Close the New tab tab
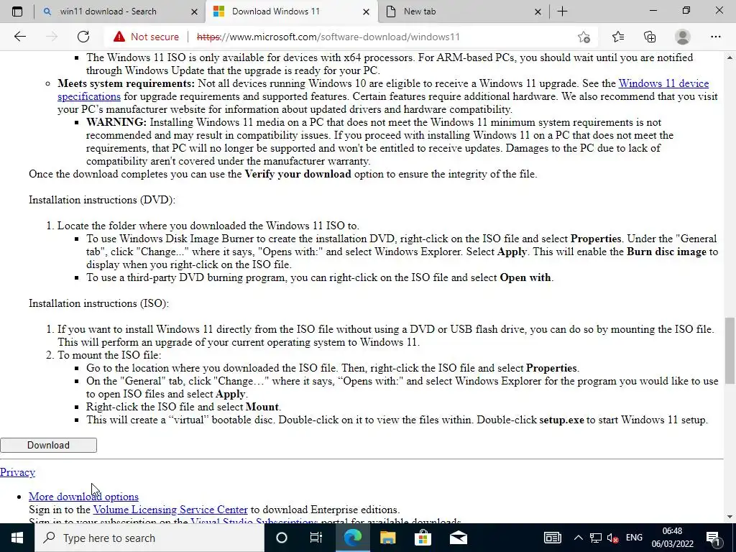The height and width of the screenshot is (552, 736). click(538, 11)
